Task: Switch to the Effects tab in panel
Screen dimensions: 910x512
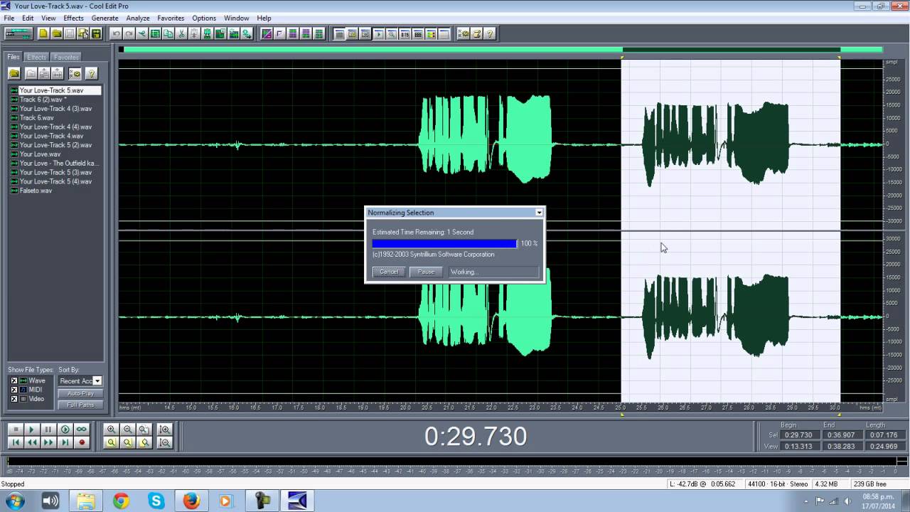Action: pos(36,57)
